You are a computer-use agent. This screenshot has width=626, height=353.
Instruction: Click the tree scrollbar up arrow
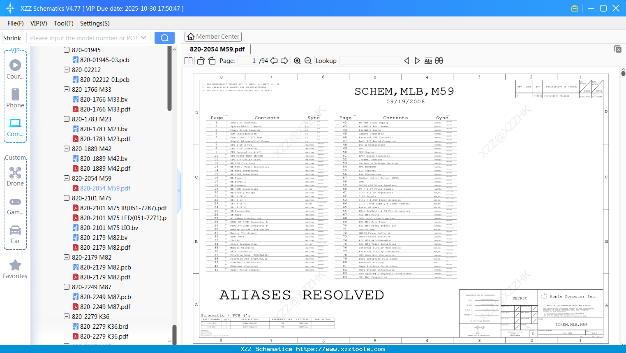(174, 49)
